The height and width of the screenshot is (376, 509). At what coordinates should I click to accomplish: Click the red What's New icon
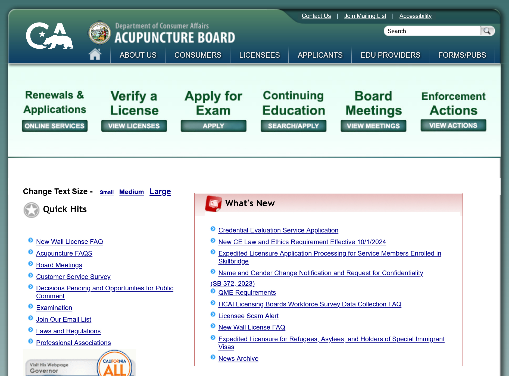pos(213,204)
